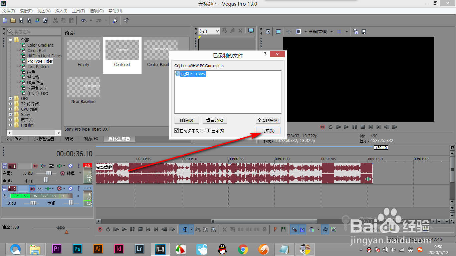Click track 1 volume slider handle
456x256 pixels.
click(x=49, y=173)
